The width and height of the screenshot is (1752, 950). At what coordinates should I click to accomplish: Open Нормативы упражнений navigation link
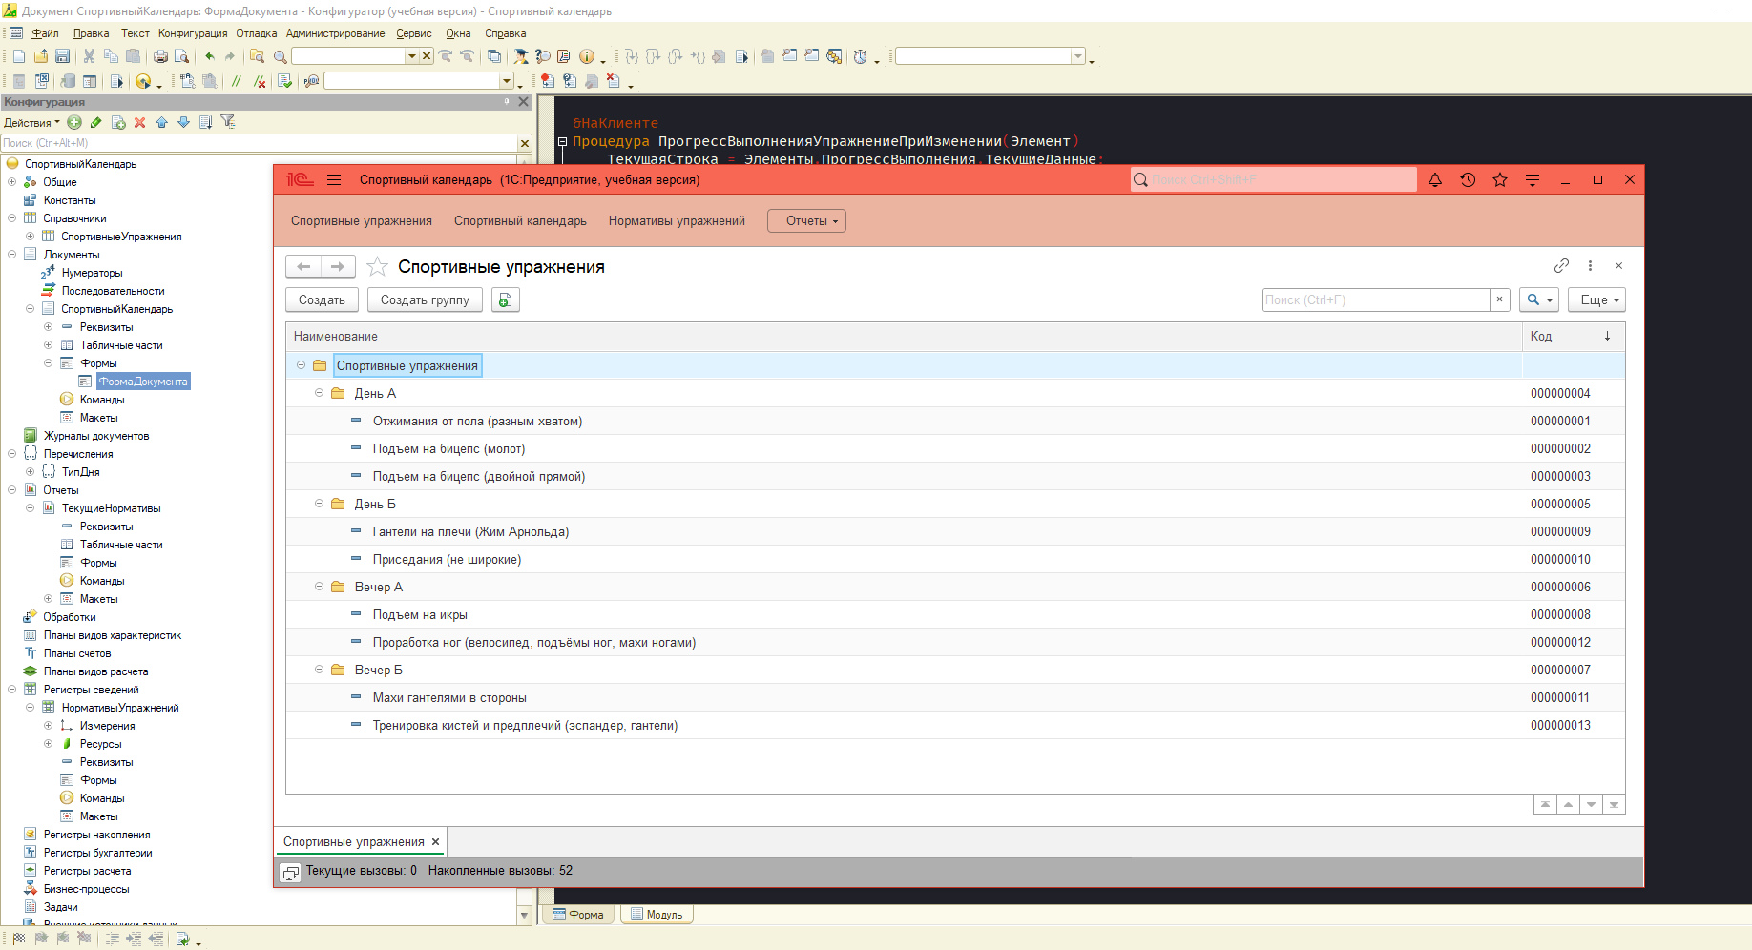677,220
